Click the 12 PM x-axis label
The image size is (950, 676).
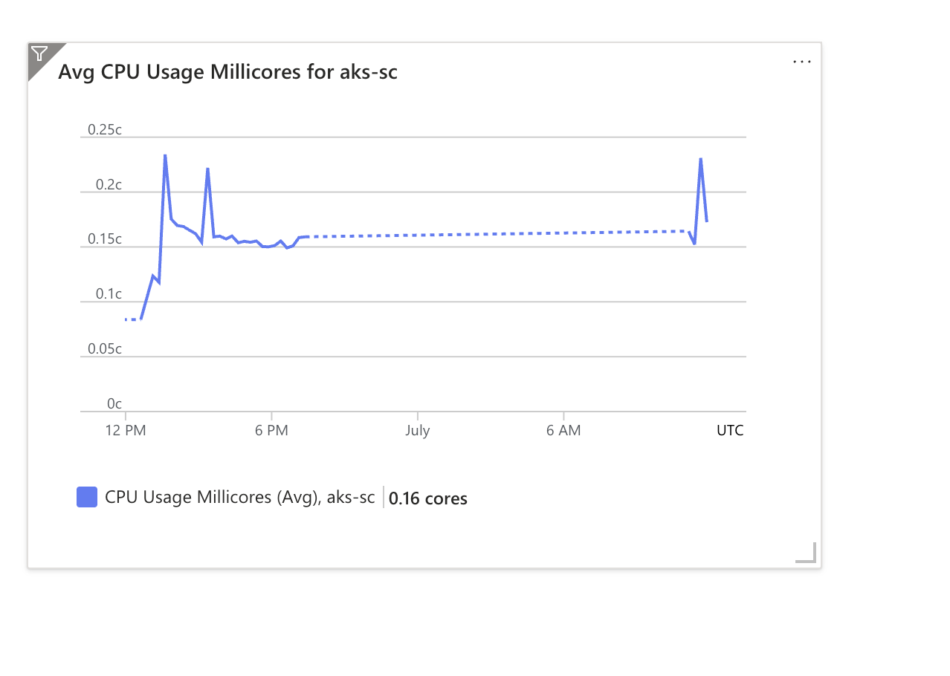(125, 430)
